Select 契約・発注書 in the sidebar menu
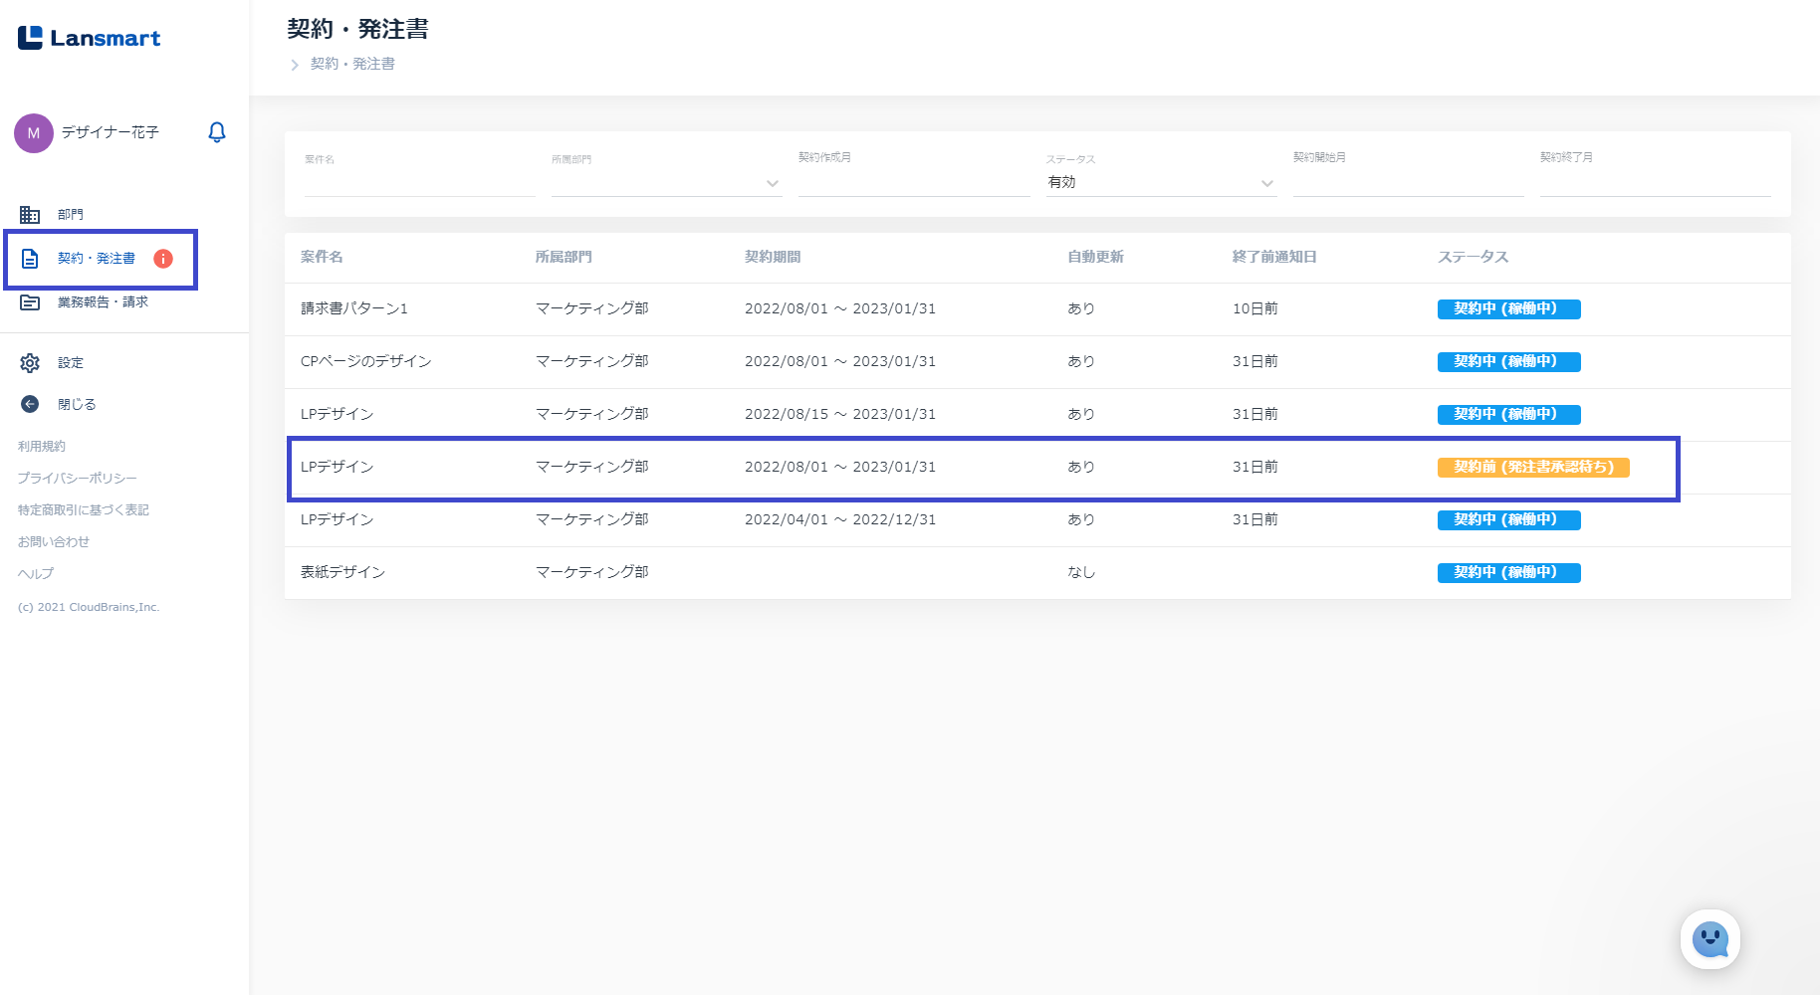The image size is (1820, 995). click(x=96, y=259)
